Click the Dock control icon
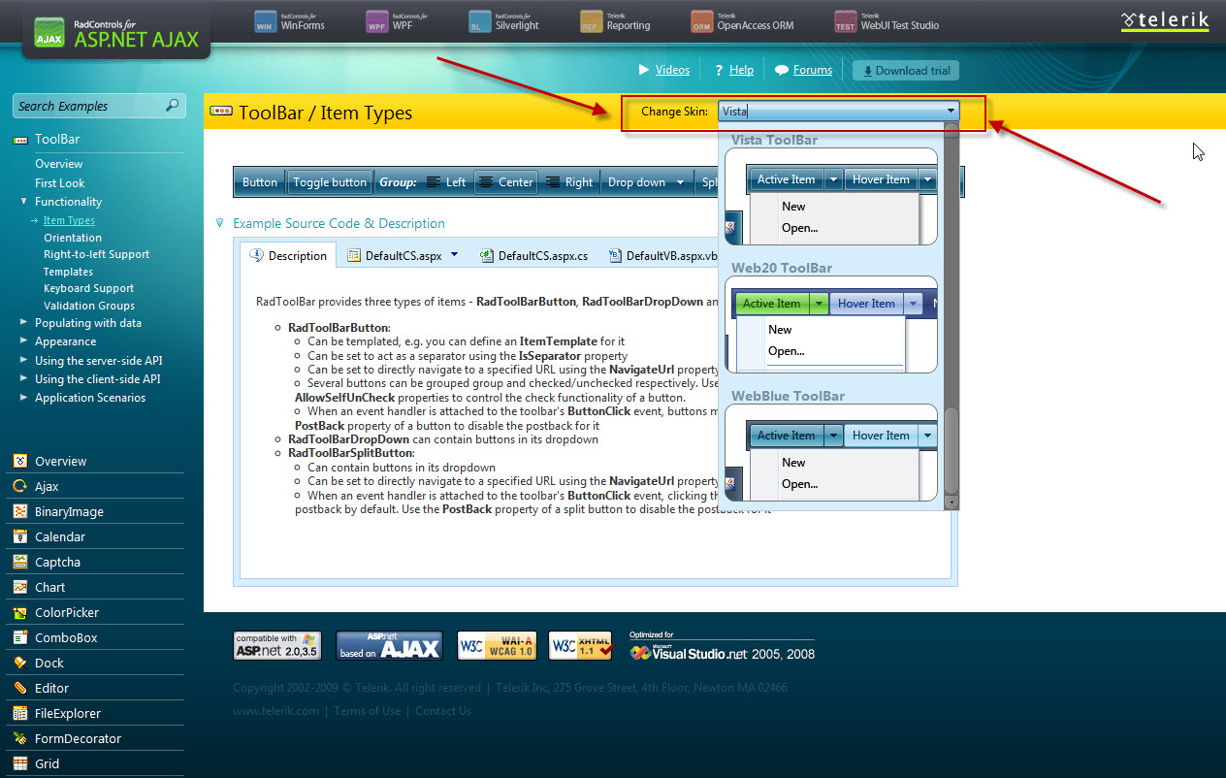This screenshot has height=778, width=1226. tap(19, 664)
